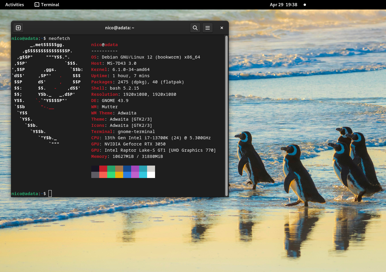Open the calendar from the Apr 29 clock
Screen dimensions: 386x272
pos(283,5)
